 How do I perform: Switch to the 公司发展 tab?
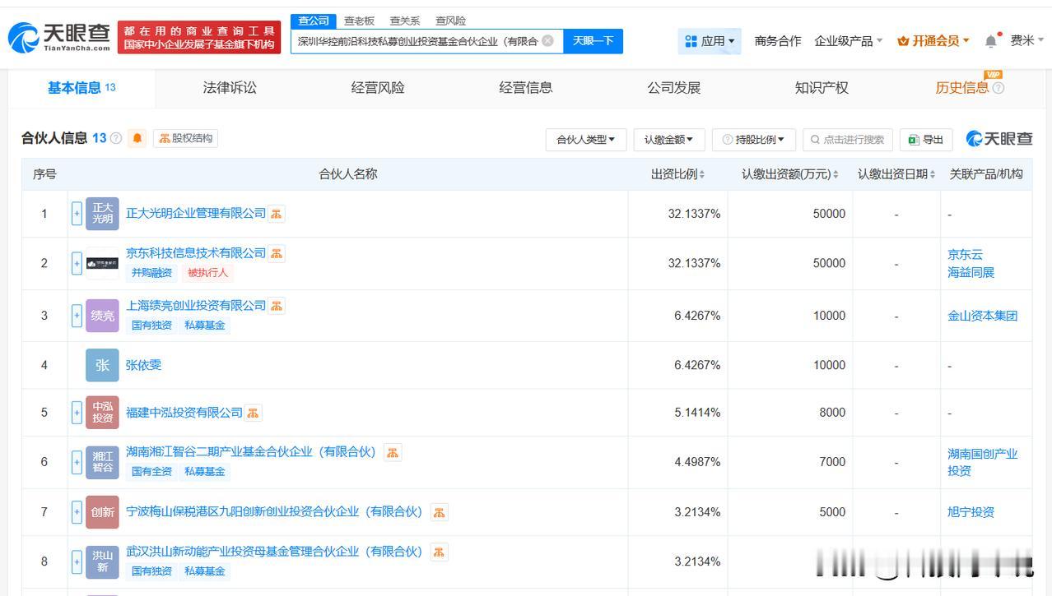(x=673, y=88)
